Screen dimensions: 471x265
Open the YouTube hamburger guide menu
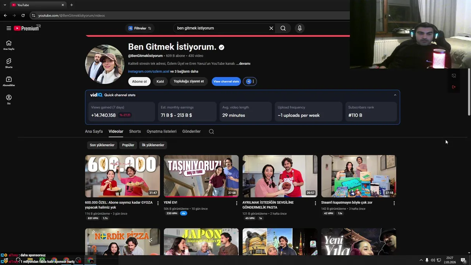click(x=8, y=28)
